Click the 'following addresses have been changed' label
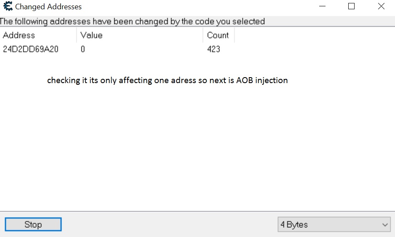Image resolution: width=395 pixels, height=237 pixels. pyautogui.click(x=133, y=21)
